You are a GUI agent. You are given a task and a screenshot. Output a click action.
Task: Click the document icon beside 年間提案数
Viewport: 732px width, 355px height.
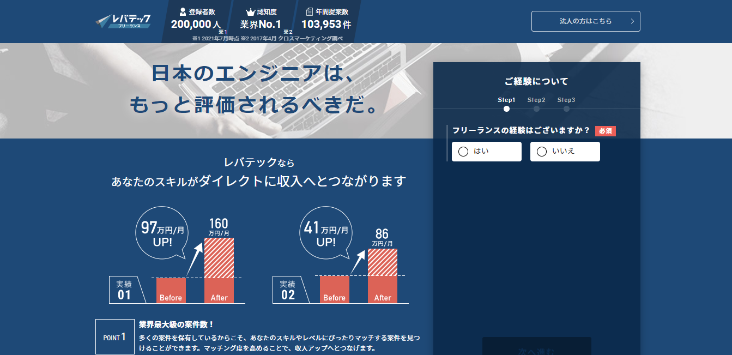coord(310,11)
